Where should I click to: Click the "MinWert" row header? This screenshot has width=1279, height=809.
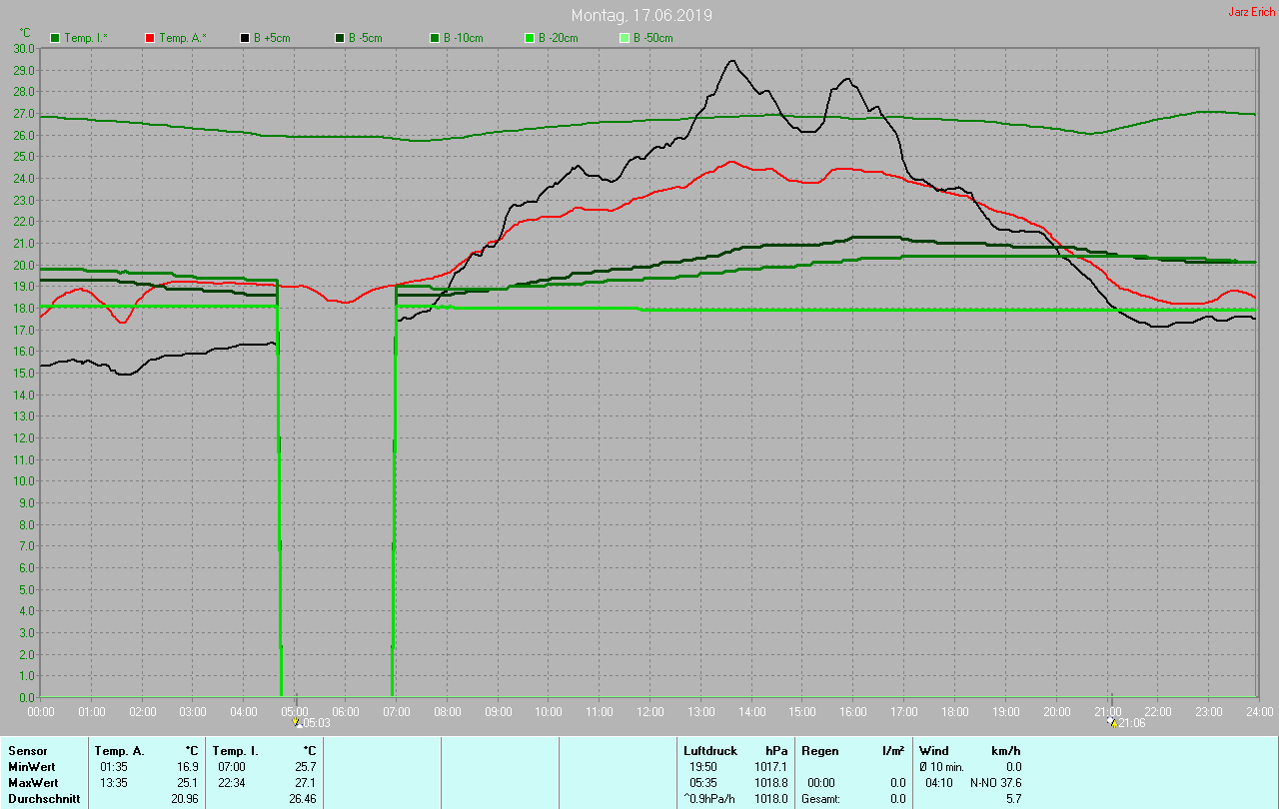click(32, 766)
